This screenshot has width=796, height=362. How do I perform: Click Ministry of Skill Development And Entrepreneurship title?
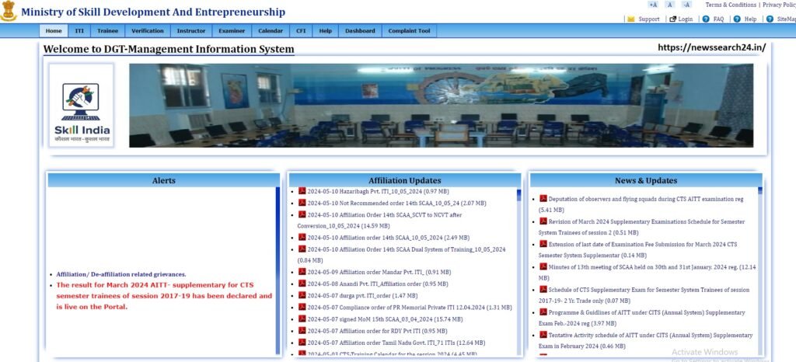[x=153, y=12]
